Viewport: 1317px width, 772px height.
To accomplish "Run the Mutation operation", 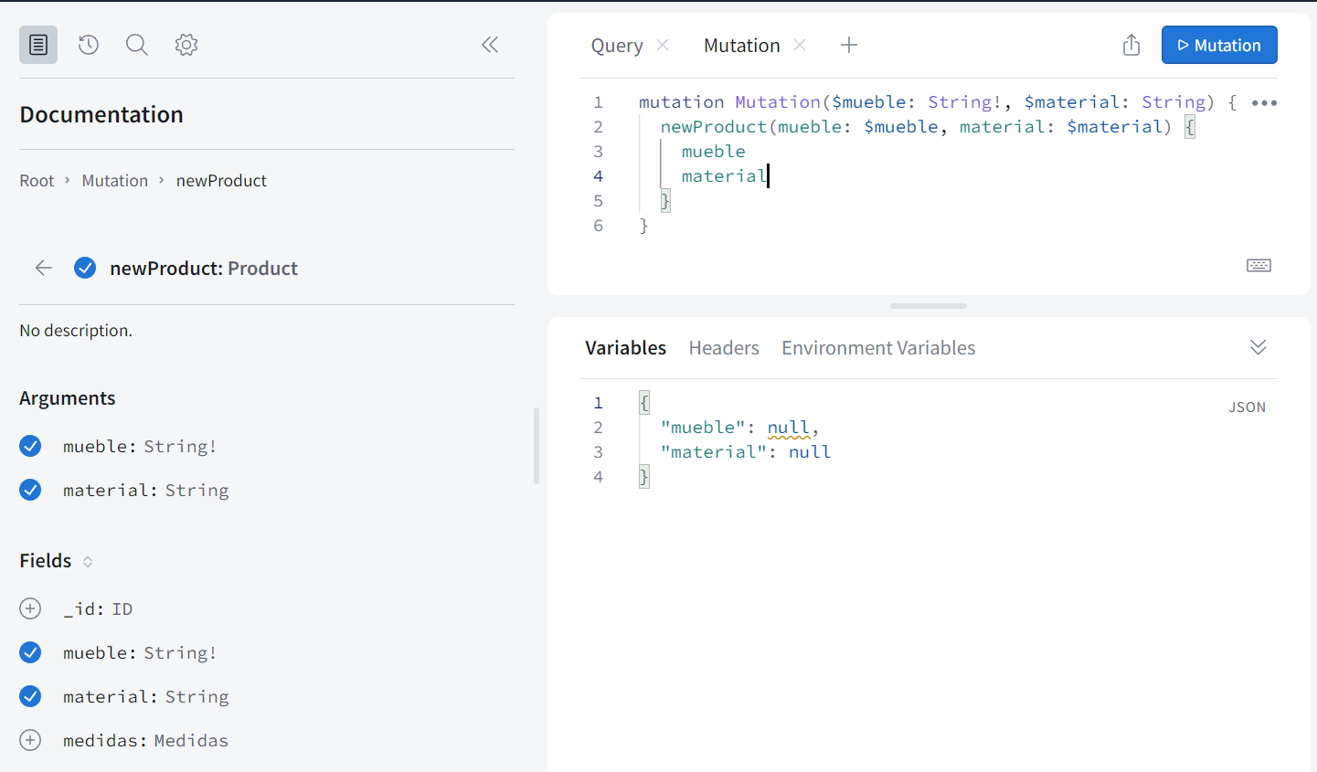I will click(x=1219, y=45).
